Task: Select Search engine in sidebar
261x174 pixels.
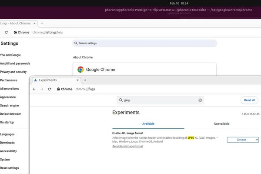Action: pyautogui.click(x=9, y=105)
